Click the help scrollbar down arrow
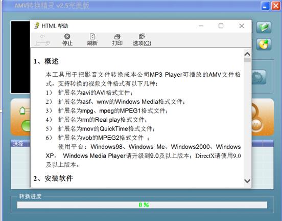Image resolution: width=282 pixels, height=221 pixels. [247, 181]
